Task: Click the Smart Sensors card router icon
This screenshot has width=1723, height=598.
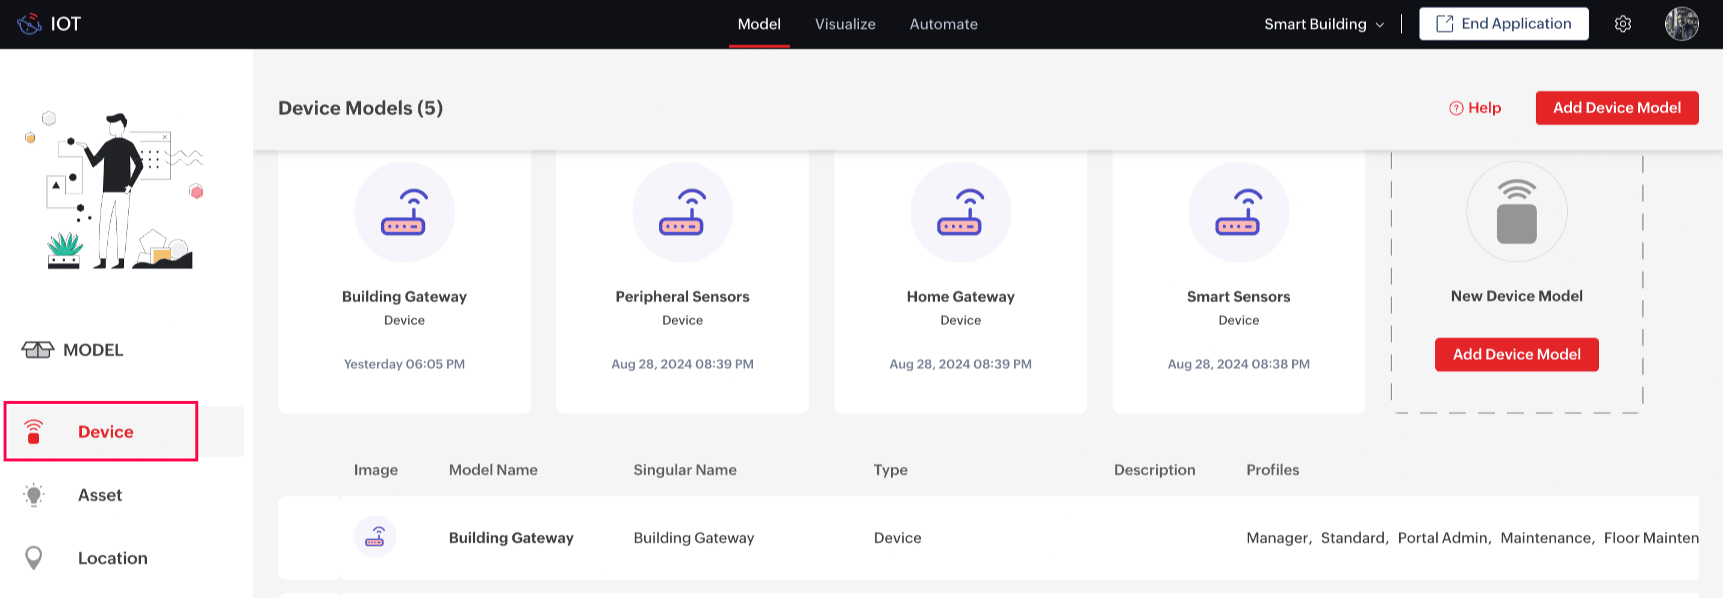Action: (x=1239, y=212)
